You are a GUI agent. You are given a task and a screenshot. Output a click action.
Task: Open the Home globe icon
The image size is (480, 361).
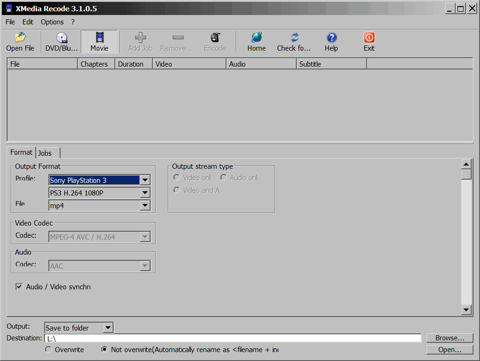tap(256, 38)
